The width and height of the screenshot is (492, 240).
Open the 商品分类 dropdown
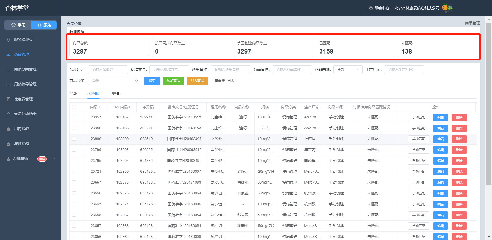[115, 81]
